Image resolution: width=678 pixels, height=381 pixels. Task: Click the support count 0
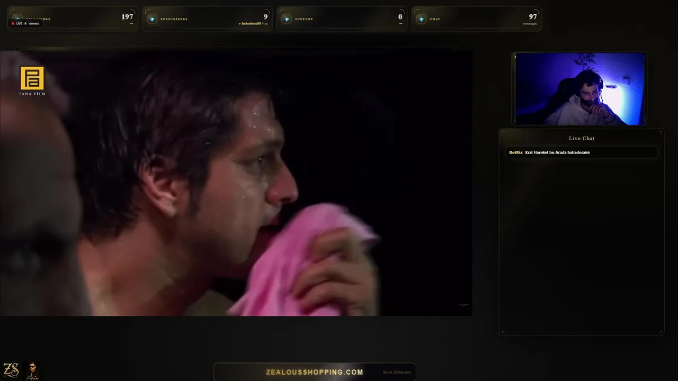pyautogui.click(x=400, y=17)
